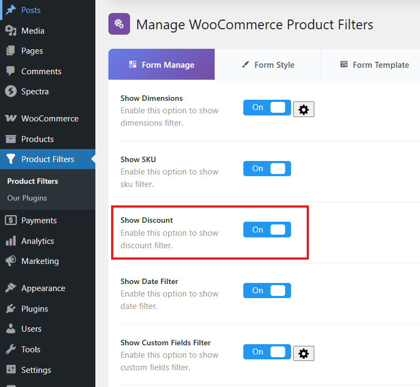Toggle the Show Dimensions switch
The image size is (420, 387).
point(267,107)
